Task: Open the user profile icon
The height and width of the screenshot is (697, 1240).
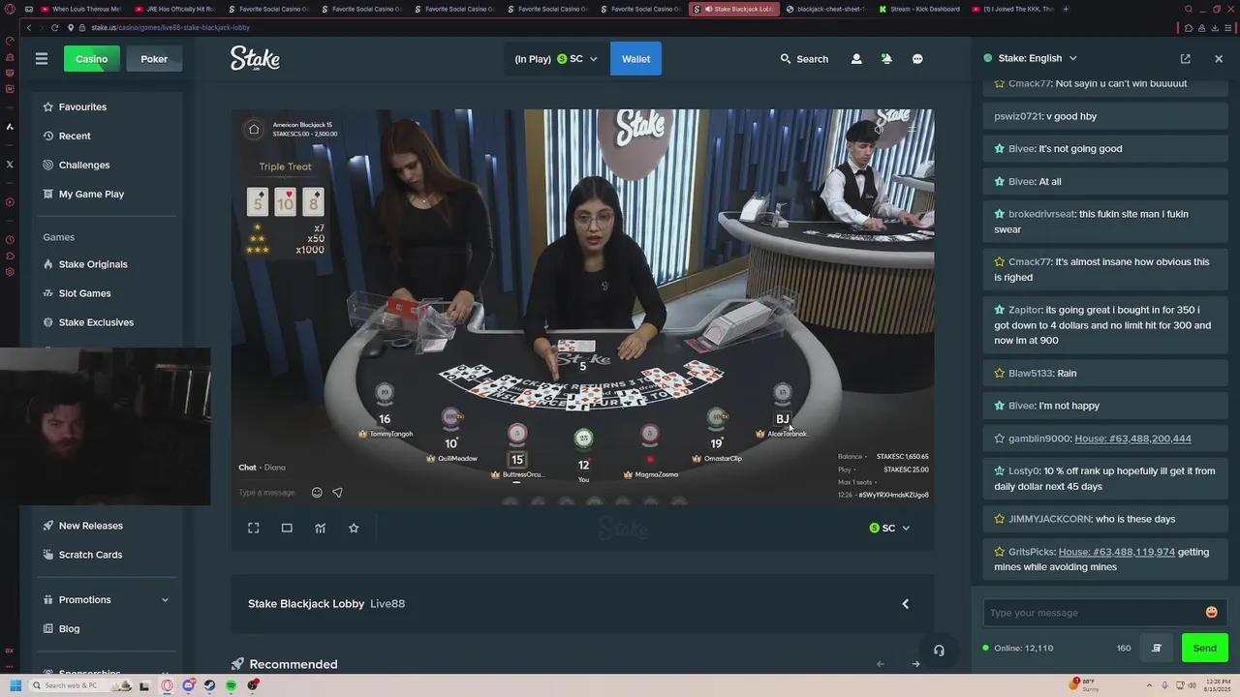Action: [856, 59]
